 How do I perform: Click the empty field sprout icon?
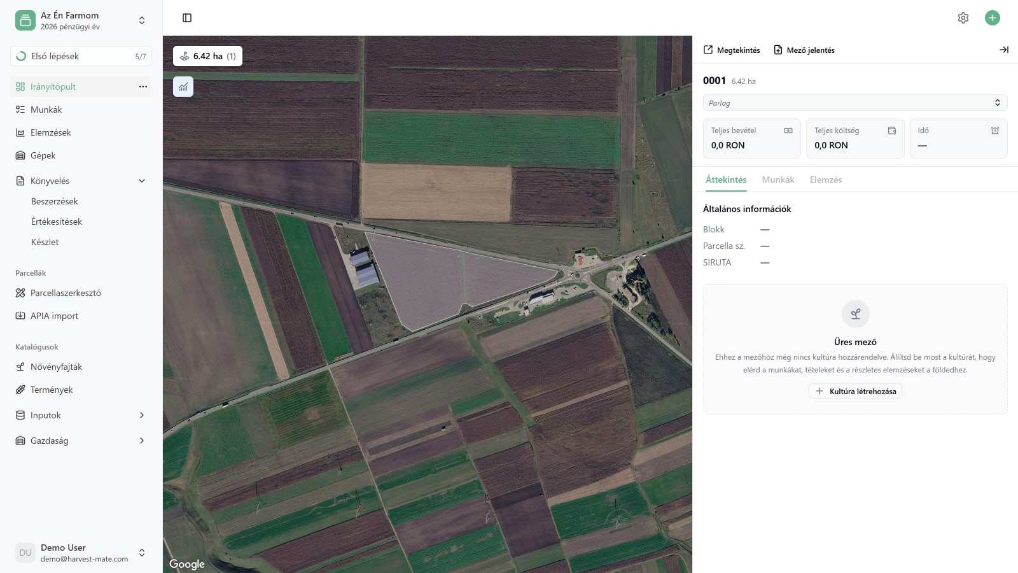855,314
